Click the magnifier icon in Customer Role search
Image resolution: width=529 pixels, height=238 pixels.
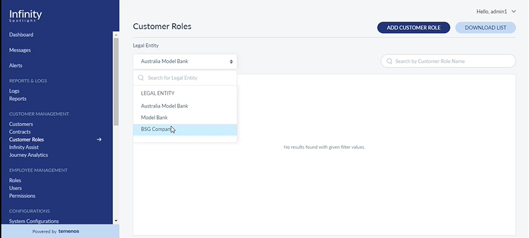389,61
